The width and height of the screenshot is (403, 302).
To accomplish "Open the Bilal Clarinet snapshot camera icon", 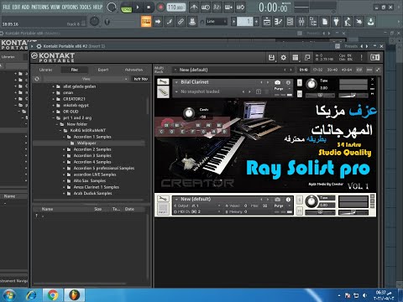I will coord(277,82).
